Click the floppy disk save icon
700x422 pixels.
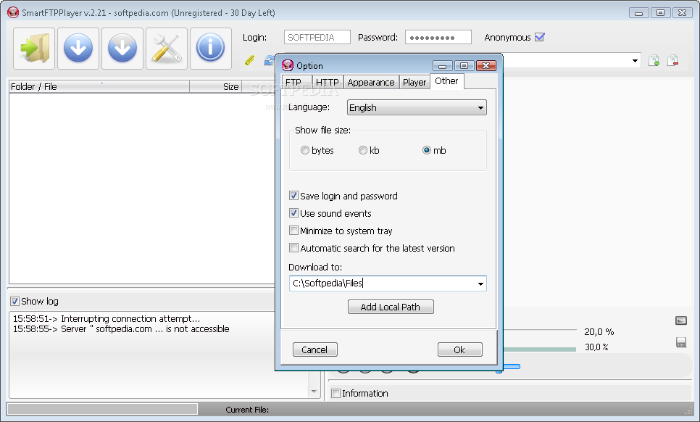point(681,342)
